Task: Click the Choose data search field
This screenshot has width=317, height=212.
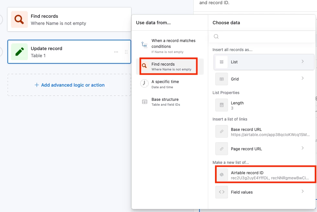Action: (x=262, y=37)
